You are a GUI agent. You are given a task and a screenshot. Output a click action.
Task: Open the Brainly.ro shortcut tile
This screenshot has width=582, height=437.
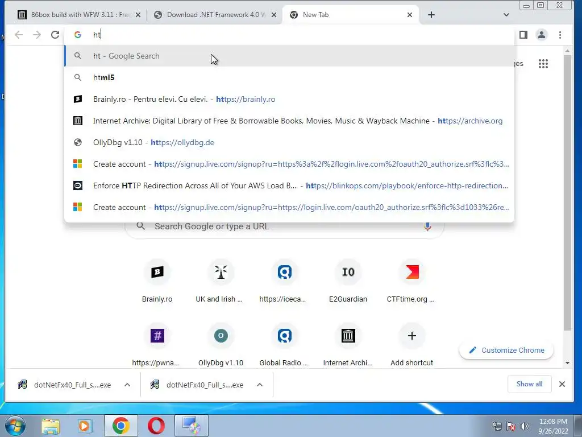pyautogui.click(x=157, y=281)
